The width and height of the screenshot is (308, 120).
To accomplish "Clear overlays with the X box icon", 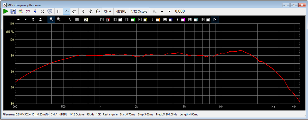I will coord(215,19).
